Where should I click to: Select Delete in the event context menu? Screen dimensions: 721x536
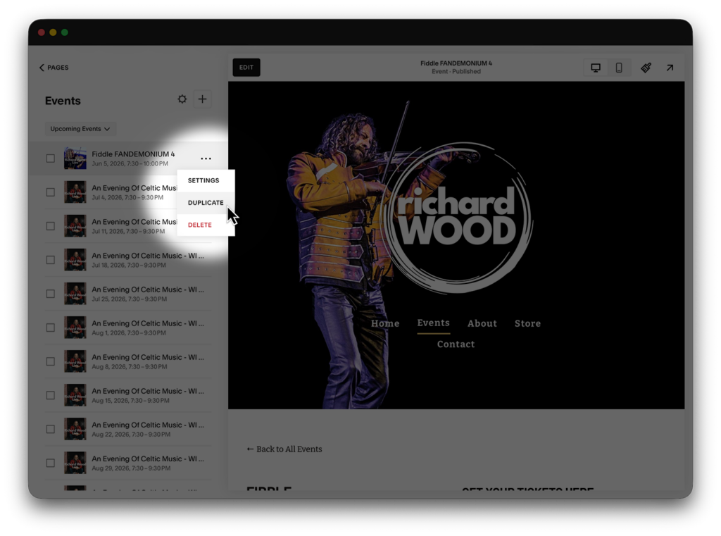pyautogui.click(x=200, y=225)
